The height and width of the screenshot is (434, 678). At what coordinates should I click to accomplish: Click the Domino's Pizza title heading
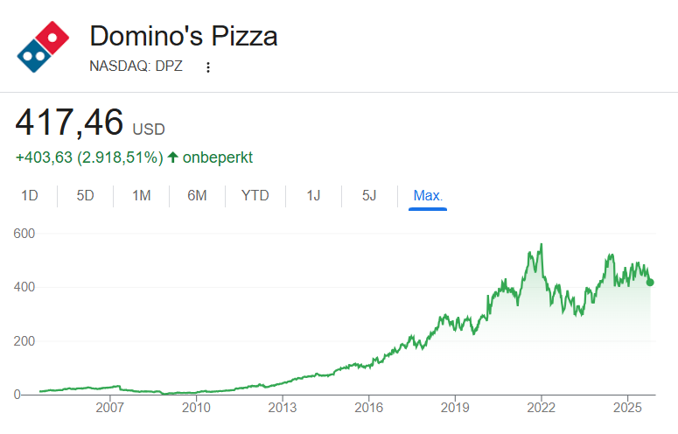184,37
